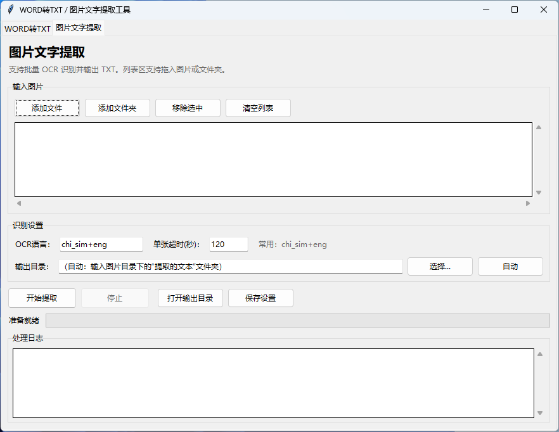Click the down arrow of the log scrollbar

[540, 413]
